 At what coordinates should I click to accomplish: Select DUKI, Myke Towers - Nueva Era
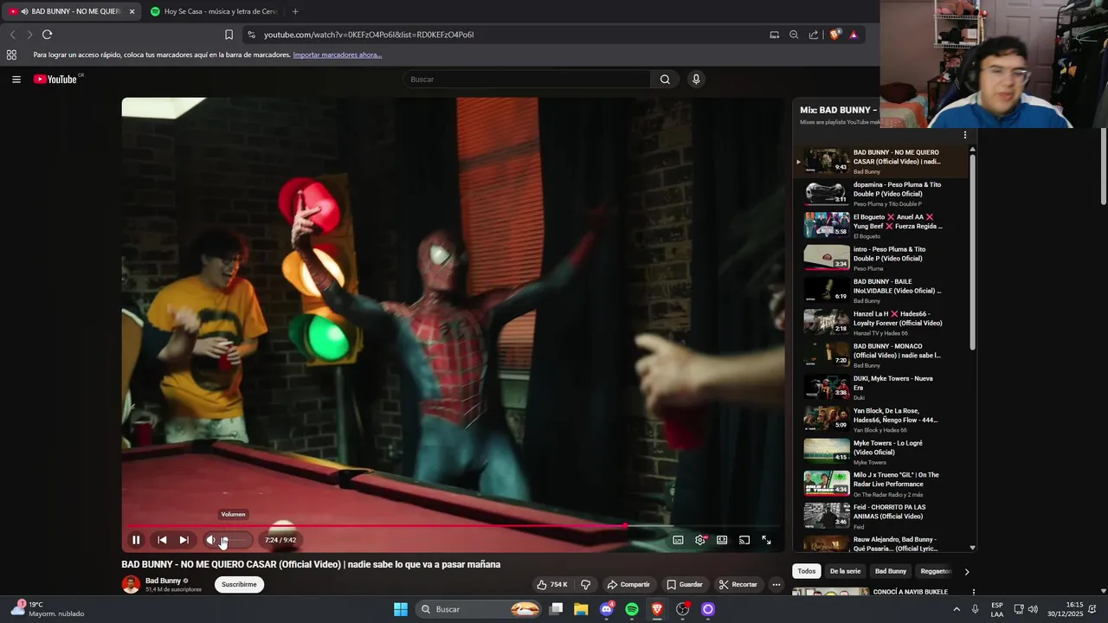(x=883, y=387)
